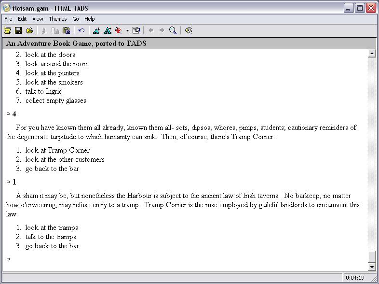The width and height of the screenshot is (379, 284).
Task: Click the elapsed time 0:04:19 in the status bar
Action: [355, 278]
